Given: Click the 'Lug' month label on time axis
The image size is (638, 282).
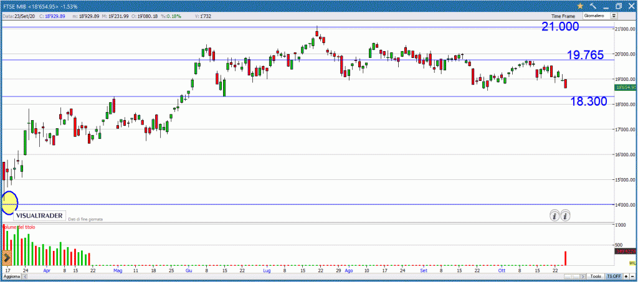Looking at the screenshot, I should pyautogui.click(x=267, y=270).
